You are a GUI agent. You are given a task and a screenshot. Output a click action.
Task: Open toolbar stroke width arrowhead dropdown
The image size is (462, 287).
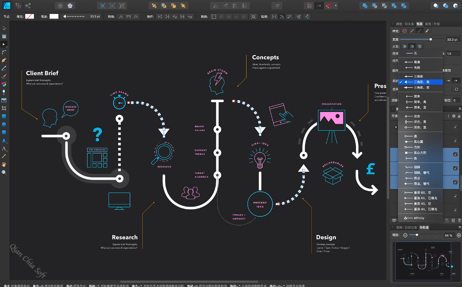(x=81, y=17)
